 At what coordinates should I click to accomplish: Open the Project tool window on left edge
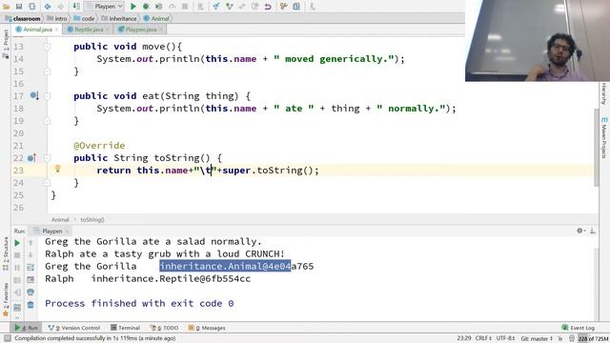[x=6, y=44]
